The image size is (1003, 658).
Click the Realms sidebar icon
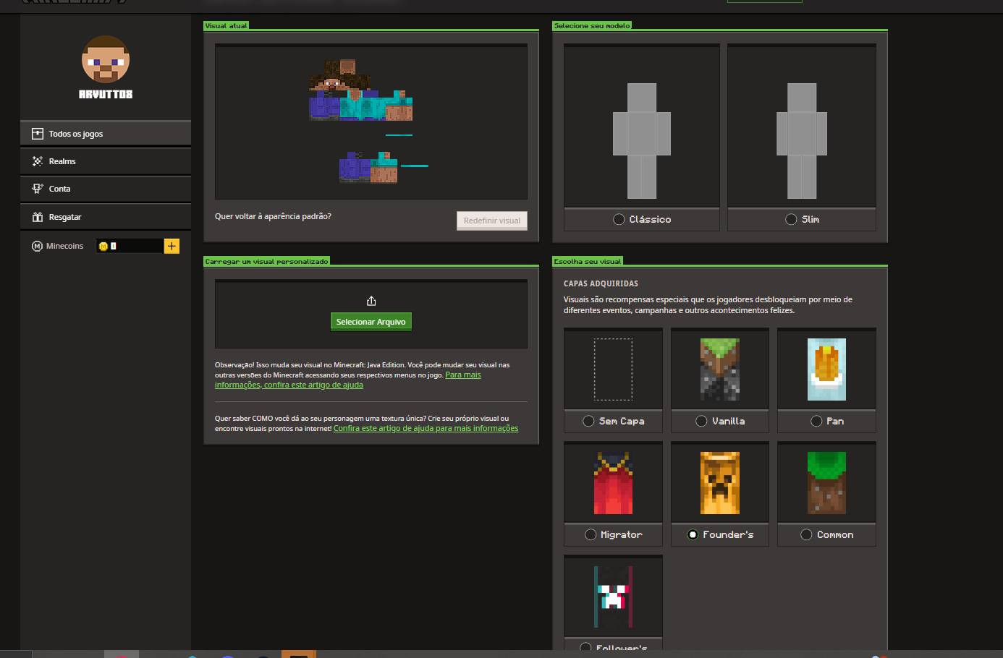tap(38, 161)
